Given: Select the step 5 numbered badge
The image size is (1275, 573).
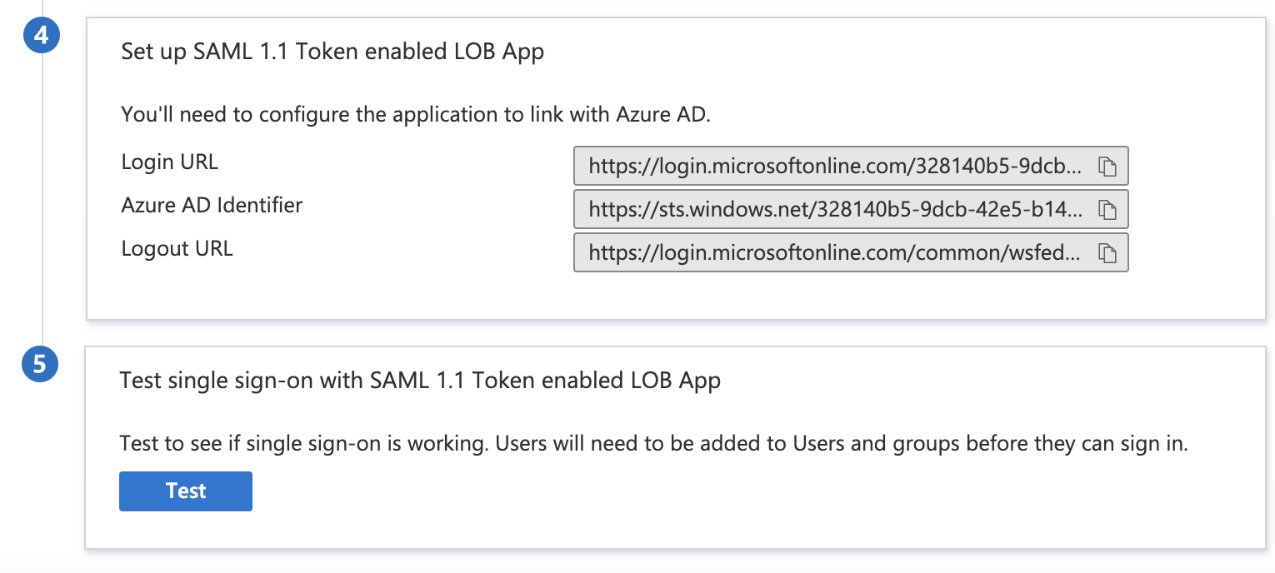Looking at the screenshot, I should [x=39, y=364].
